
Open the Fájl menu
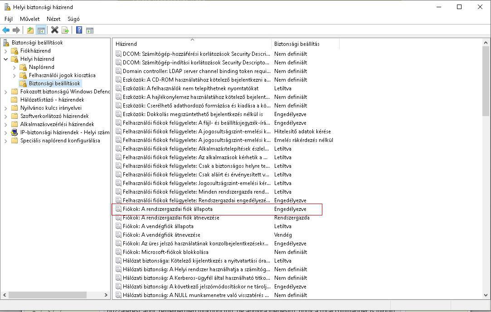9,19
